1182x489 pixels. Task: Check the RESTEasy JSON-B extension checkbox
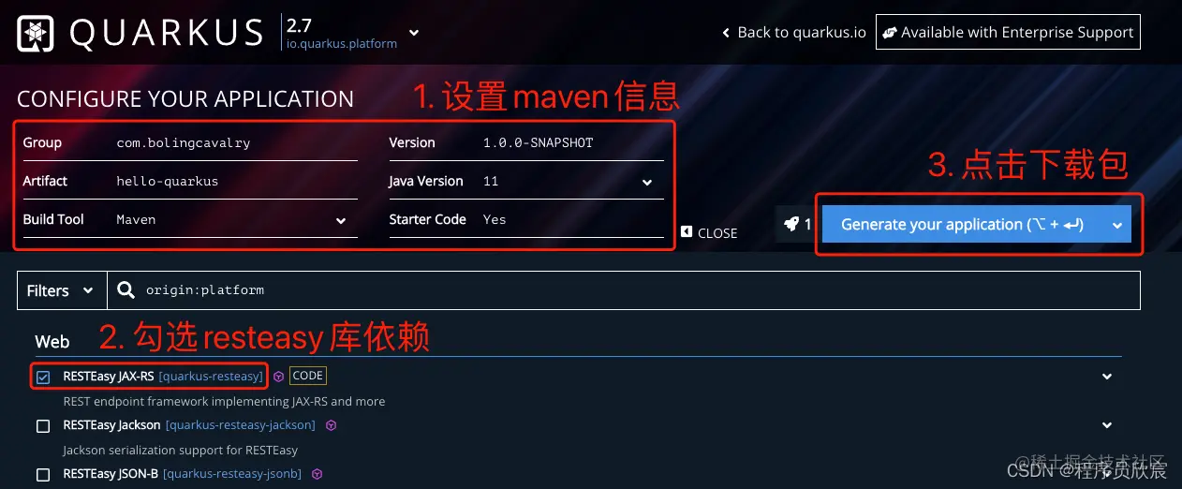(43, 475)
